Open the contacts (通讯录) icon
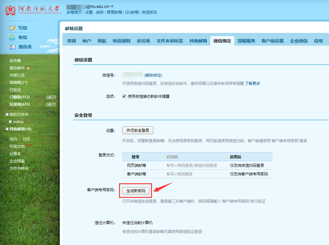This screenshot has height=245, width=329. 12,47
